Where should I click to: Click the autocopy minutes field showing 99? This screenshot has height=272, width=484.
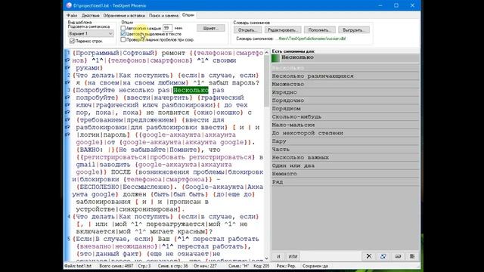coord(167,28)
